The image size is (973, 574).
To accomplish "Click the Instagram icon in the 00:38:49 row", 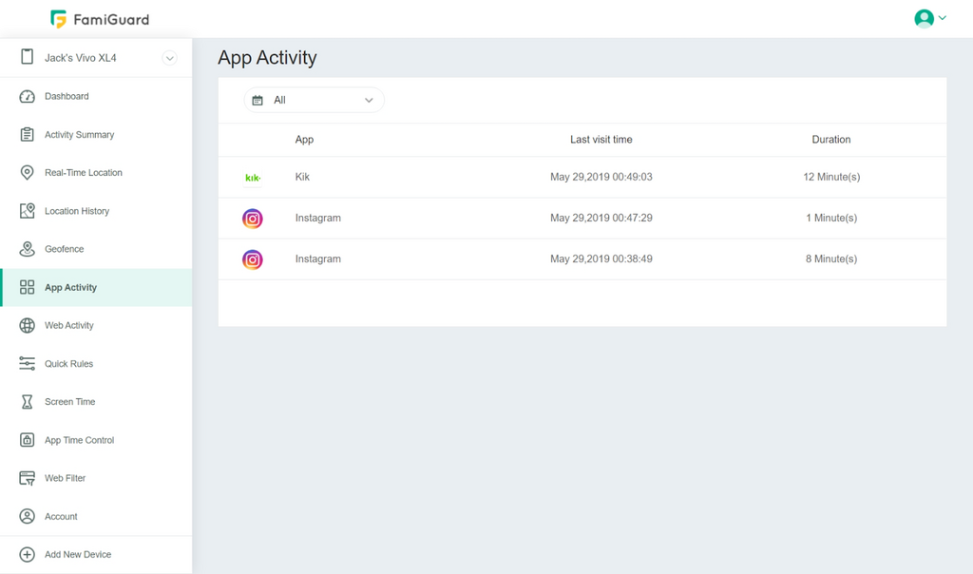I will click(253, 259).
